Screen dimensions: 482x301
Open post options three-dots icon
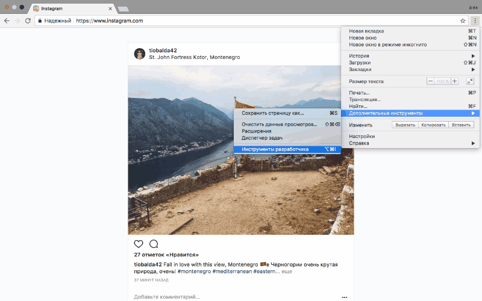click(345, 297)
